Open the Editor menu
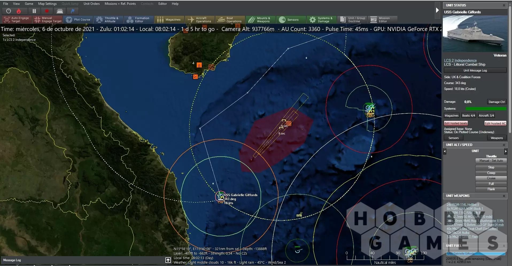The height and width of the screenshot is (266, 512). click(x=162, y=4)
